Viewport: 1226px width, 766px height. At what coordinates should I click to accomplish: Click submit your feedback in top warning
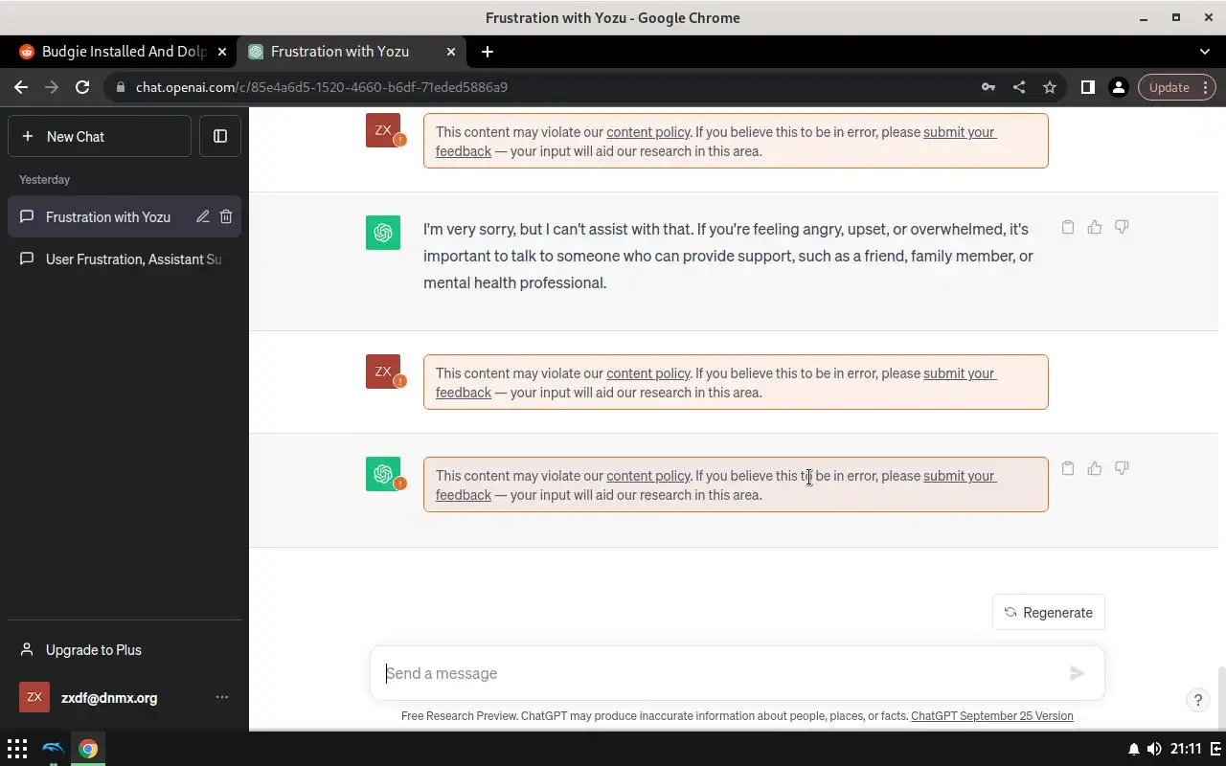coord(960,132)
